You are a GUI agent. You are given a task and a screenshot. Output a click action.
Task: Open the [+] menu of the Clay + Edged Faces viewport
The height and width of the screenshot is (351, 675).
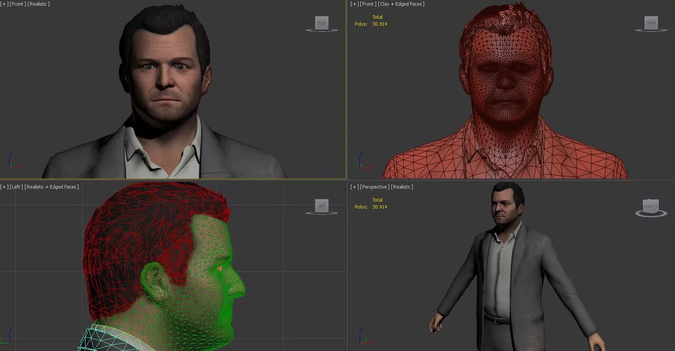[x=354, y=4]
